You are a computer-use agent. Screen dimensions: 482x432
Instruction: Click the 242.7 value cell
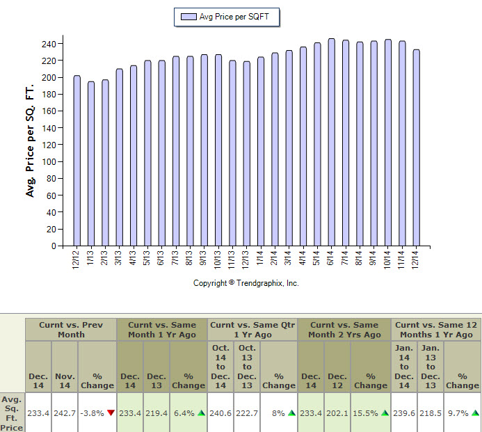pos(65,413)
